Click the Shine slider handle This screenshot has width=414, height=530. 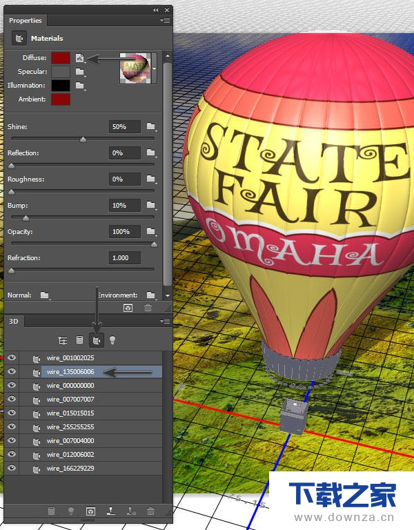[x=83, y=139]
